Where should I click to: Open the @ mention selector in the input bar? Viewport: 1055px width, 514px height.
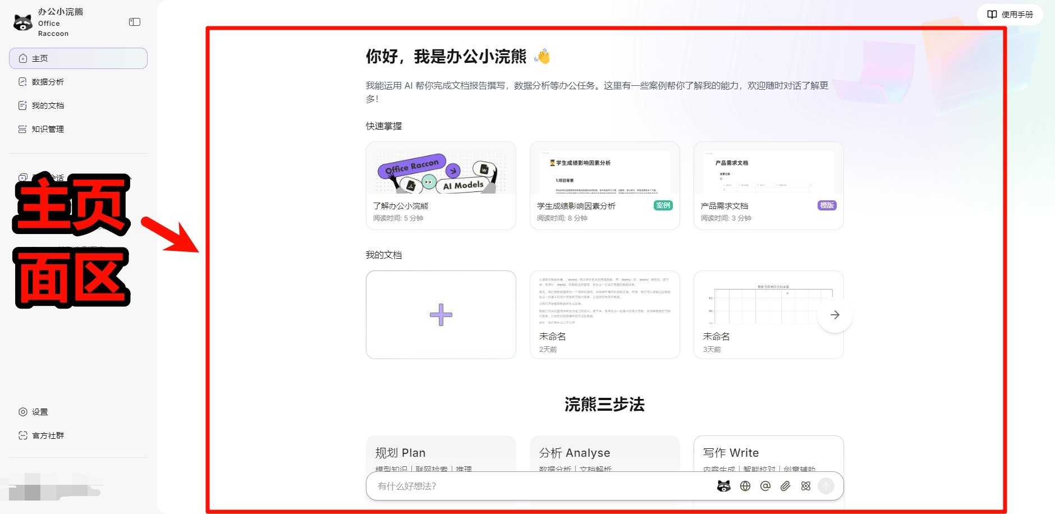pos(765,486)
